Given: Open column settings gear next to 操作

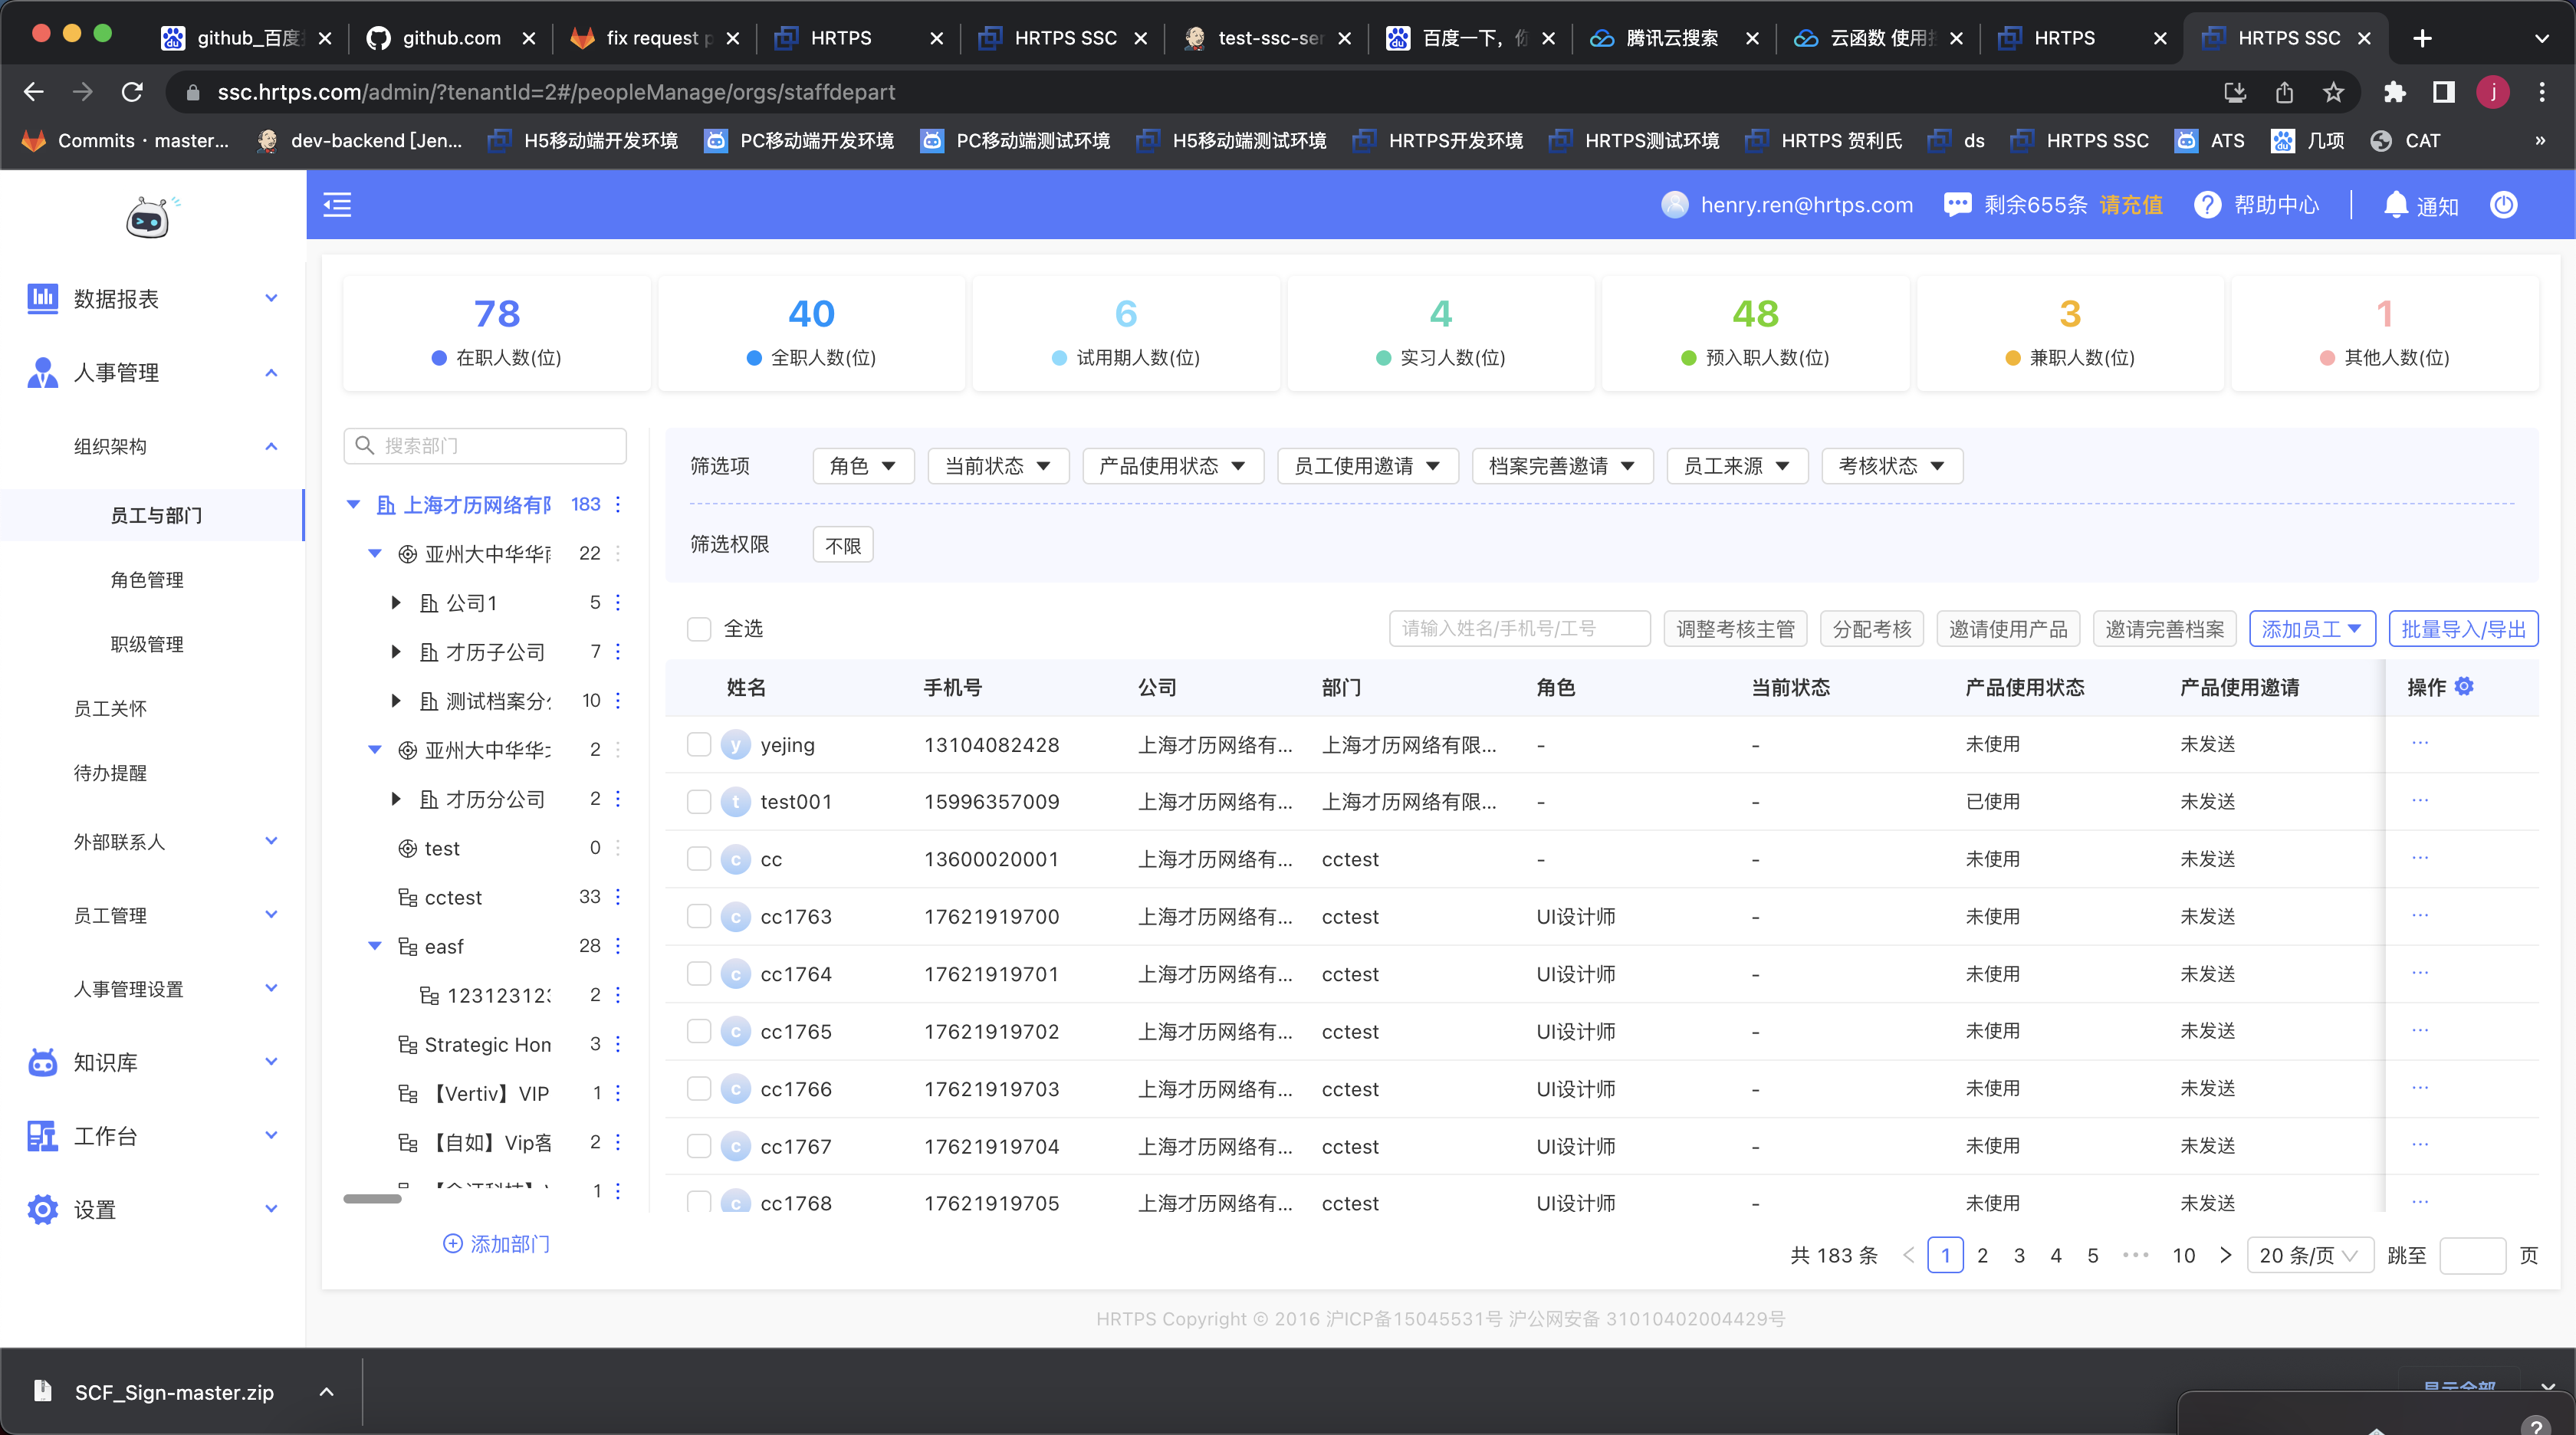Looking at the screenshot, I should click(2465, 686).
